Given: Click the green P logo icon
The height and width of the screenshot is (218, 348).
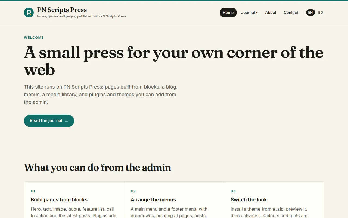Looking at the screenshot, I should (x=29, y=13).
